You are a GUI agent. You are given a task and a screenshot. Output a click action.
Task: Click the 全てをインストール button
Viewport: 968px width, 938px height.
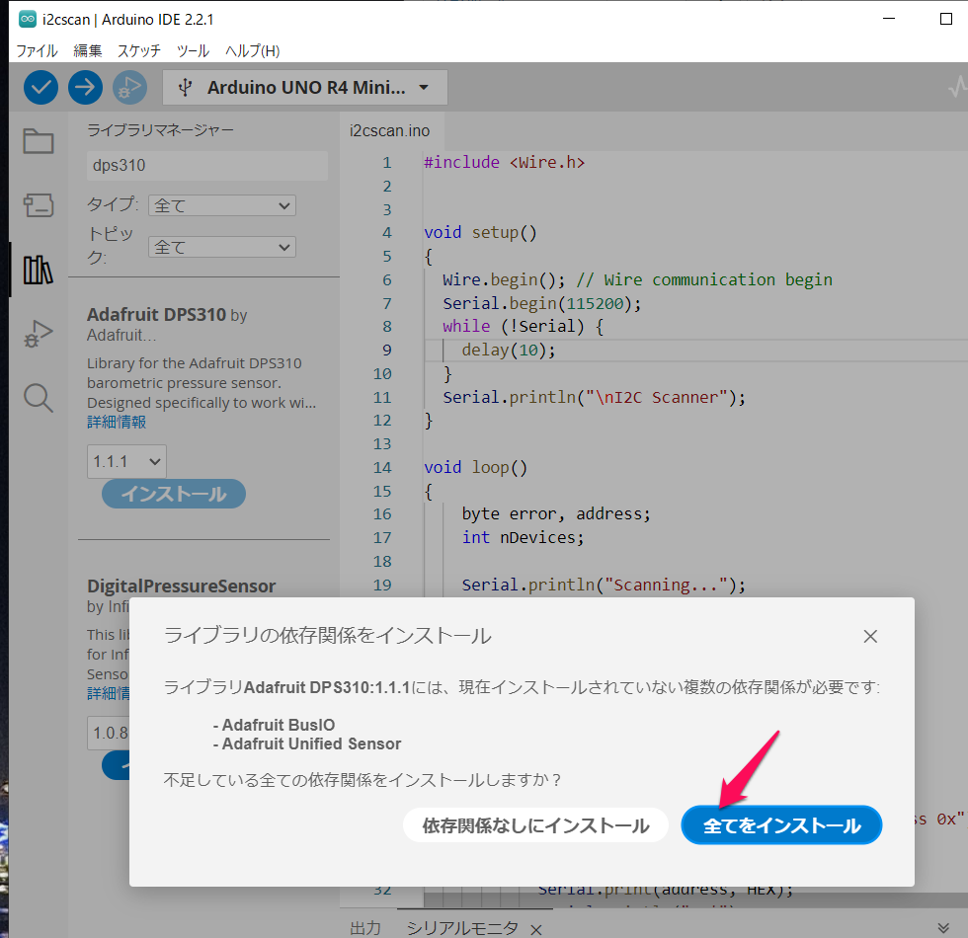click(781, 825)
